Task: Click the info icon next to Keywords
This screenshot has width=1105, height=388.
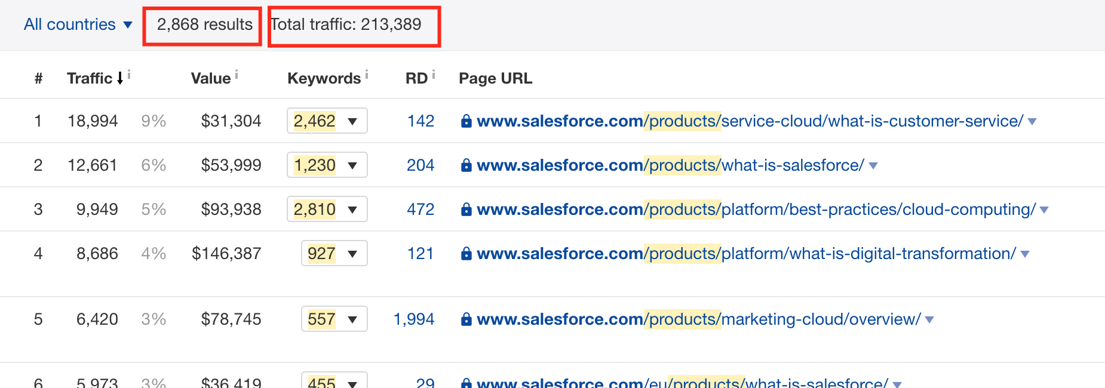Action: 367,75
